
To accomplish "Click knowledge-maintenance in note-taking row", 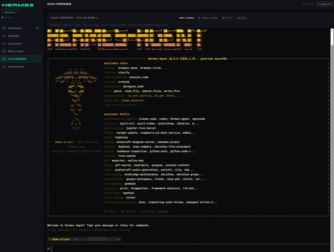I will point(141,174).
